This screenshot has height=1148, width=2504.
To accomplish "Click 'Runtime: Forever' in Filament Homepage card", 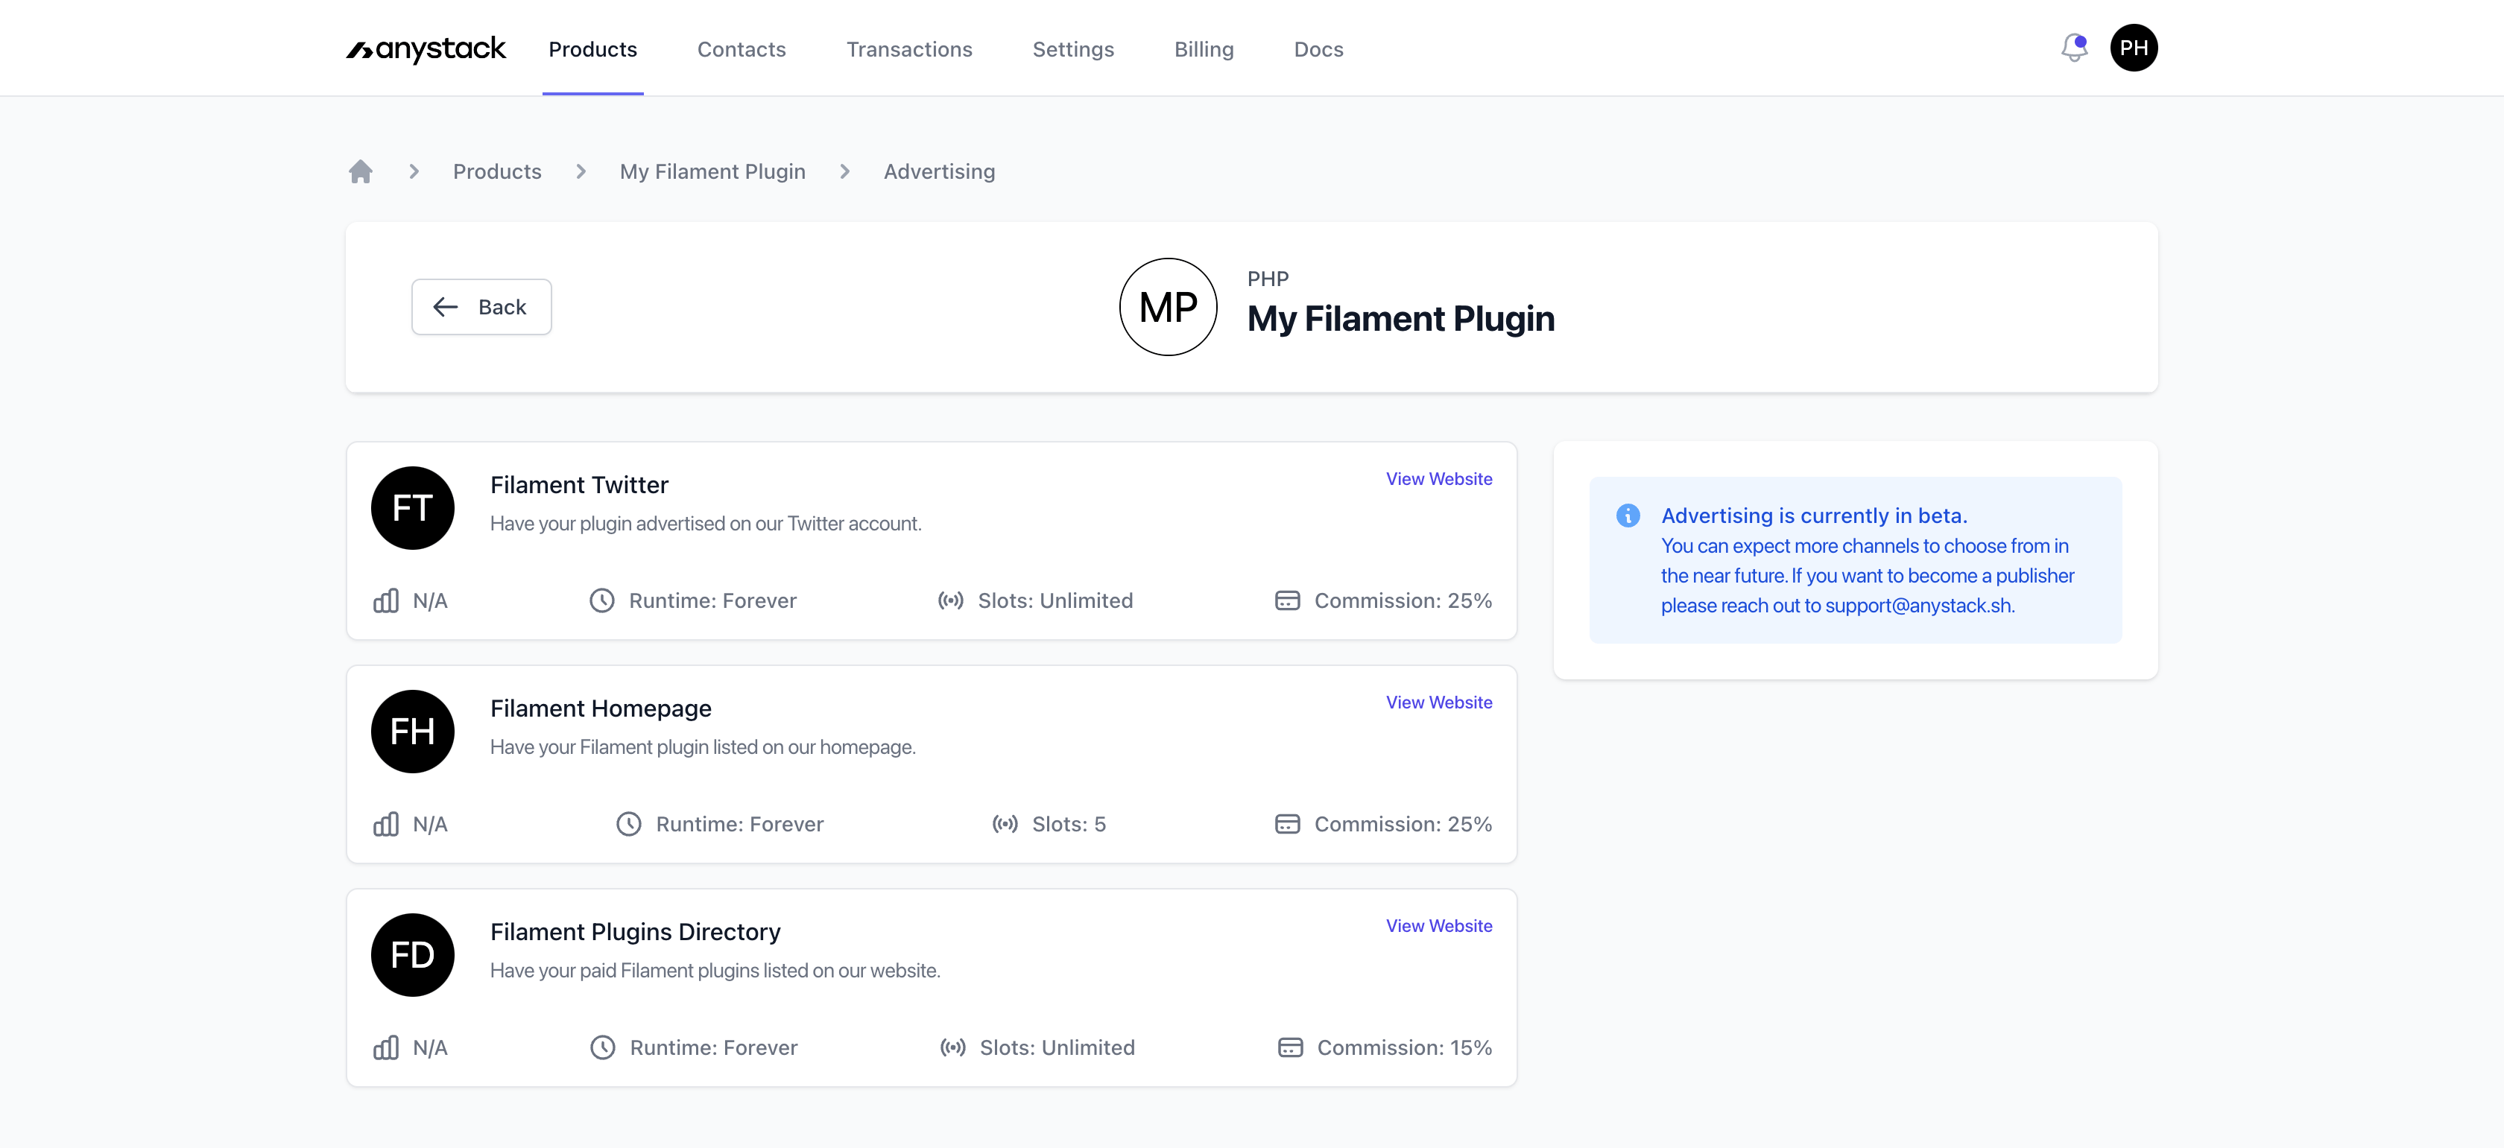I will (x=739, y=824).
